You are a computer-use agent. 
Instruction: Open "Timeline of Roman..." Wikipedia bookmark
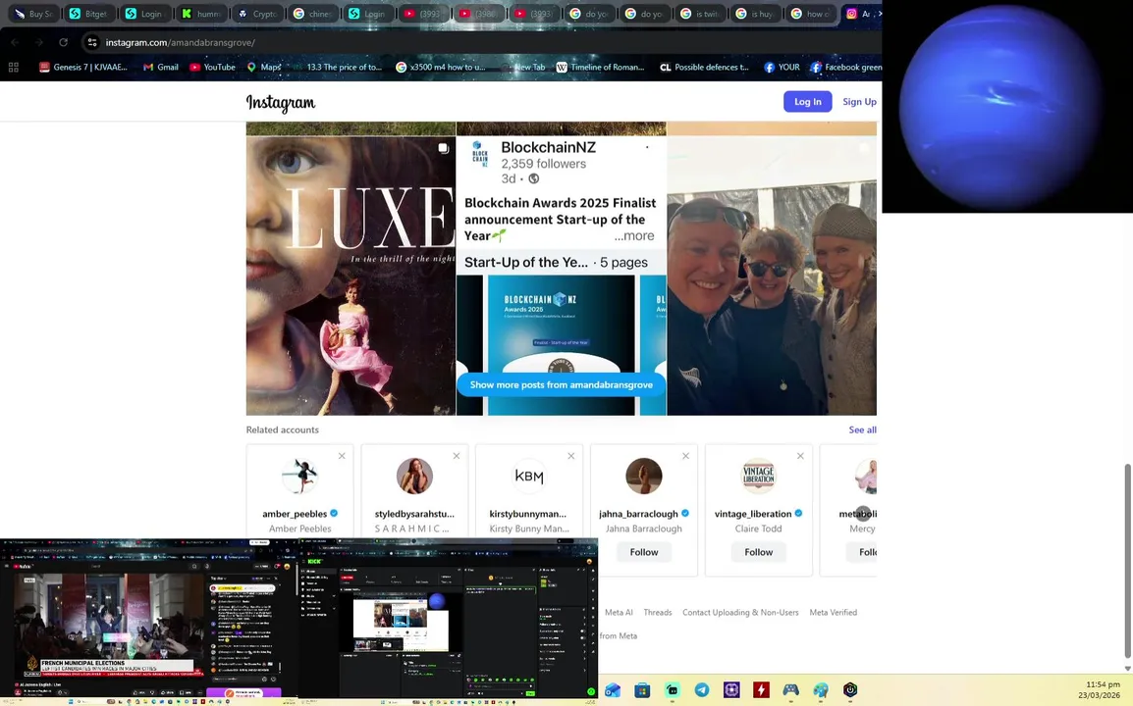pyautogui.click(x=600, y=67)
